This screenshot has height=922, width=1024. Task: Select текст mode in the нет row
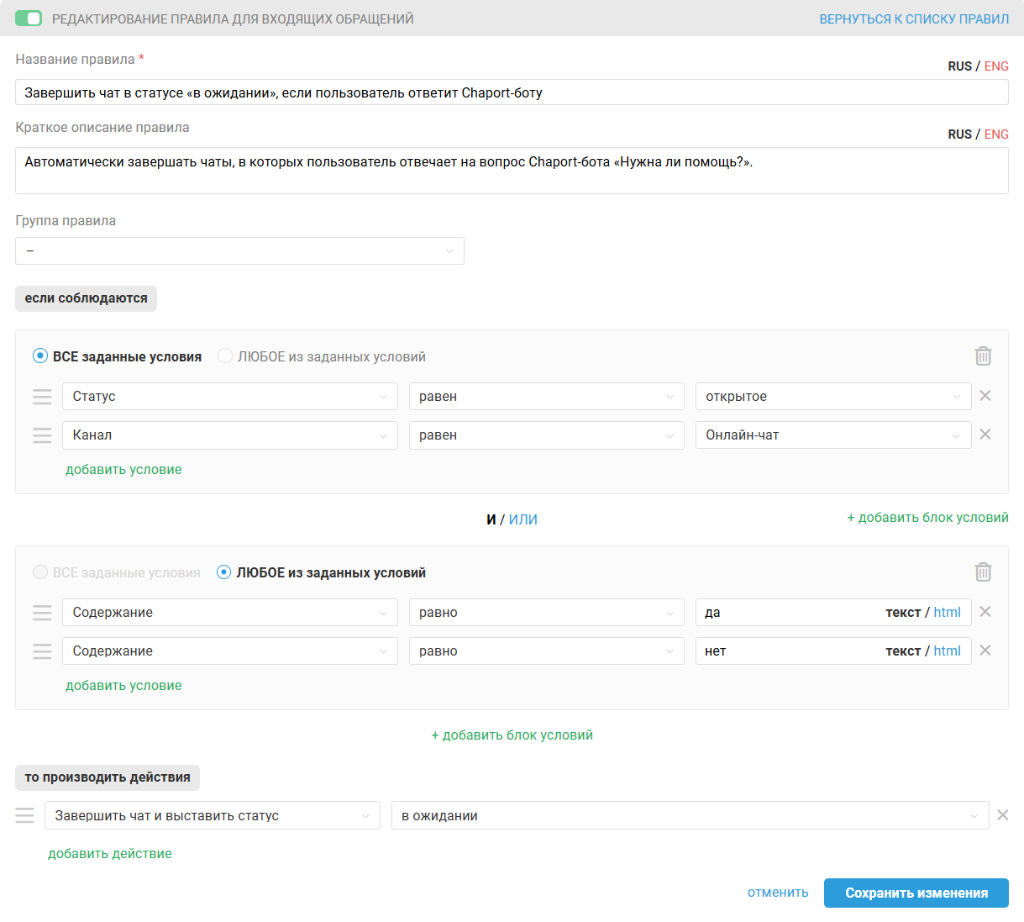coord(903,651)
